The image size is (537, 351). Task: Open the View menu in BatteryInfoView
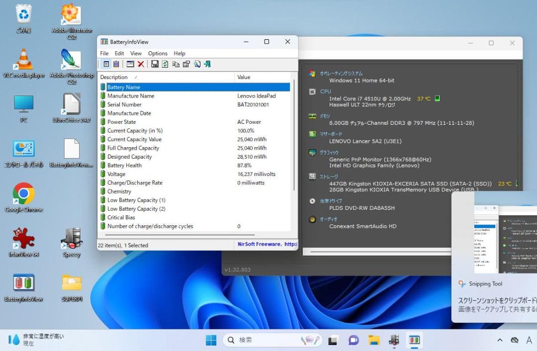point(136,53)
